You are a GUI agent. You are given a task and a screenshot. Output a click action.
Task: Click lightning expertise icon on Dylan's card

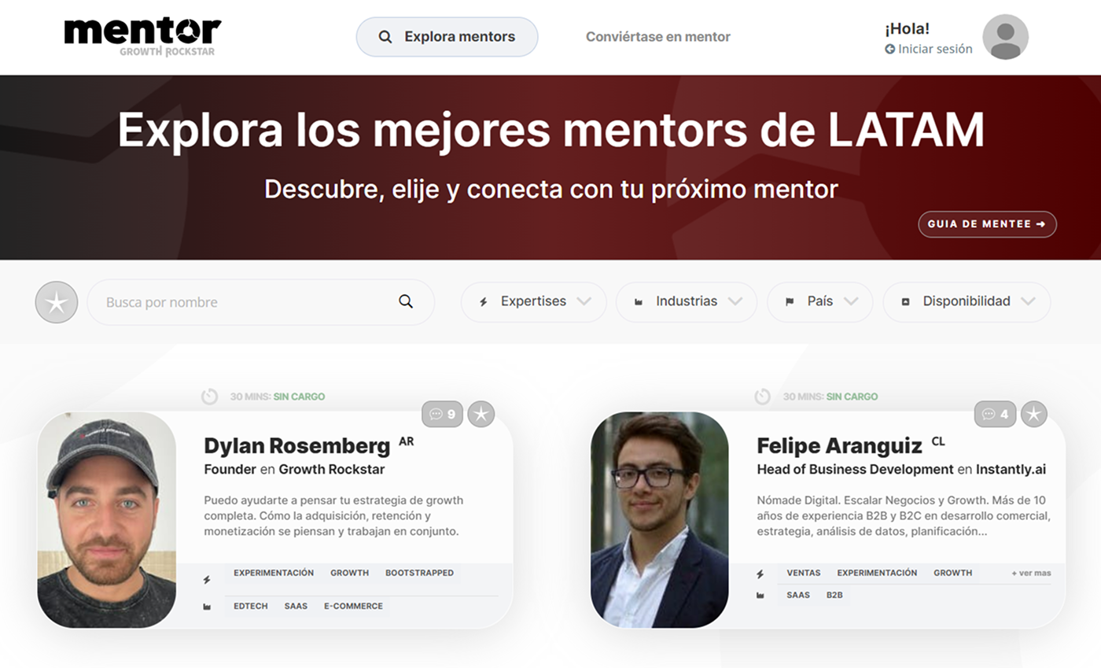tap(207, 579)
